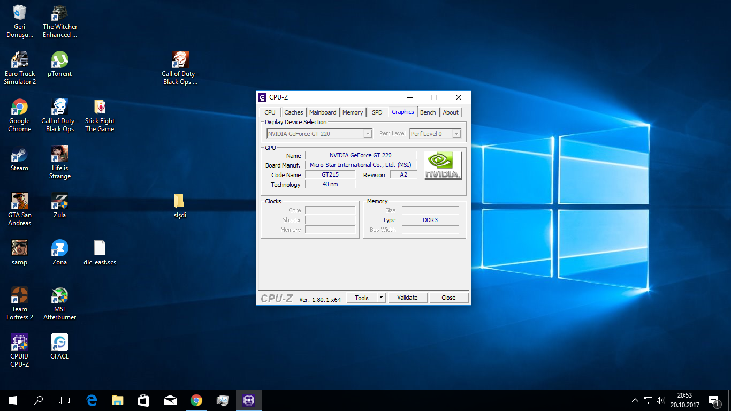This screenshot has width=731, height=411.
Task: Click the Code Name GT215 field
Action: click(330, 174)
